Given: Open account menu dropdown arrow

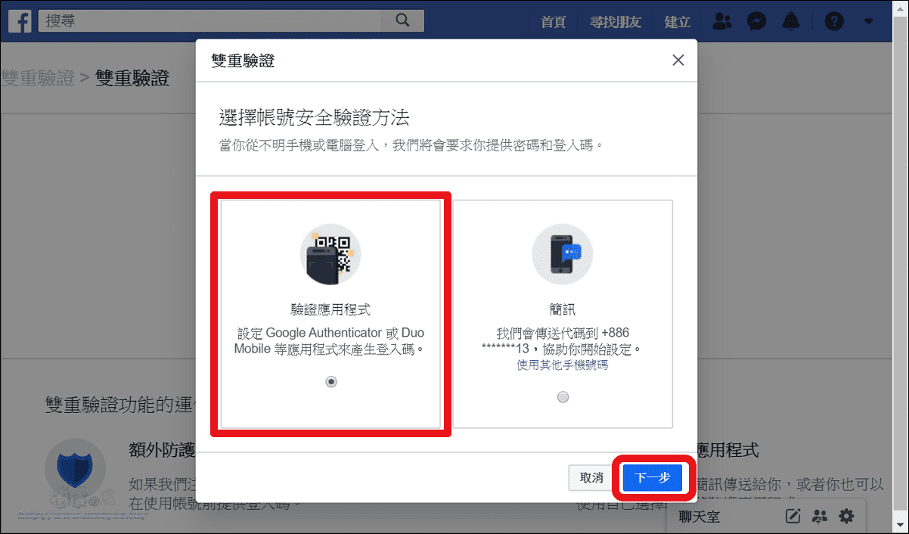Looking at the screenshot, I should click(868, 21).
